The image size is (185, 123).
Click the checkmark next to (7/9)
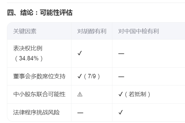(80, 76)
